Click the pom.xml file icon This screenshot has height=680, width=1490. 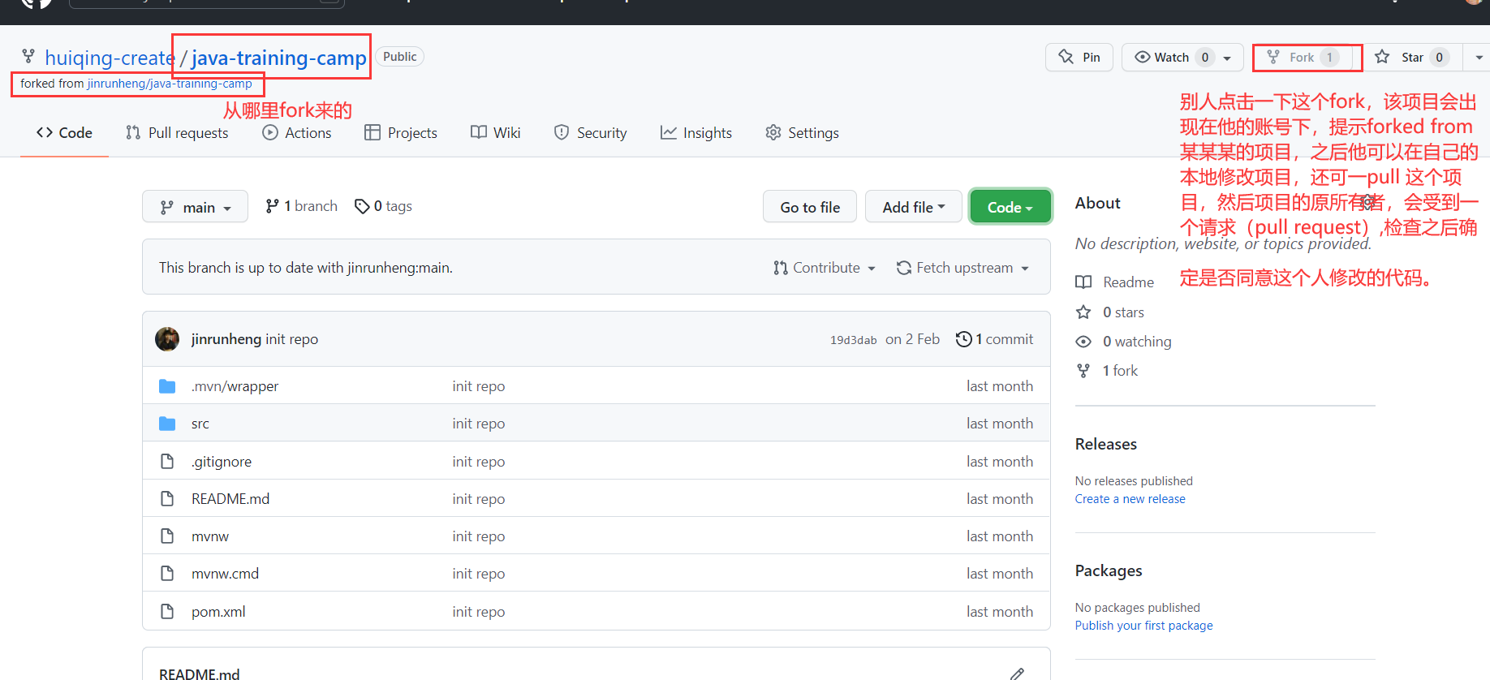pos(167,612)
